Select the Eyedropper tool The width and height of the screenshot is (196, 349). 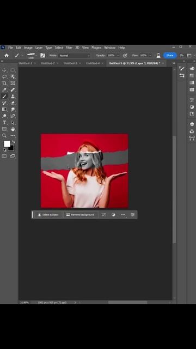[4, 89]
